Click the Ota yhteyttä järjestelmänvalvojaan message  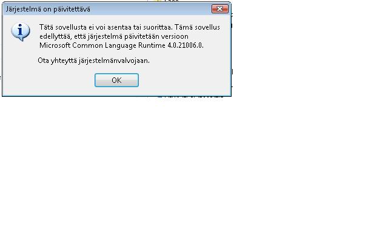point(93,60)
